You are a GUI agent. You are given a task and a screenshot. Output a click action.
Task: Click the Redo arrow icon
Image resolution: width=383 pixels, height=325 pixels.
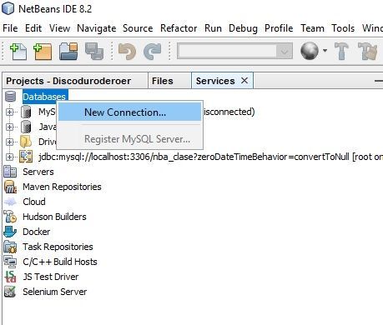(153, 52)
